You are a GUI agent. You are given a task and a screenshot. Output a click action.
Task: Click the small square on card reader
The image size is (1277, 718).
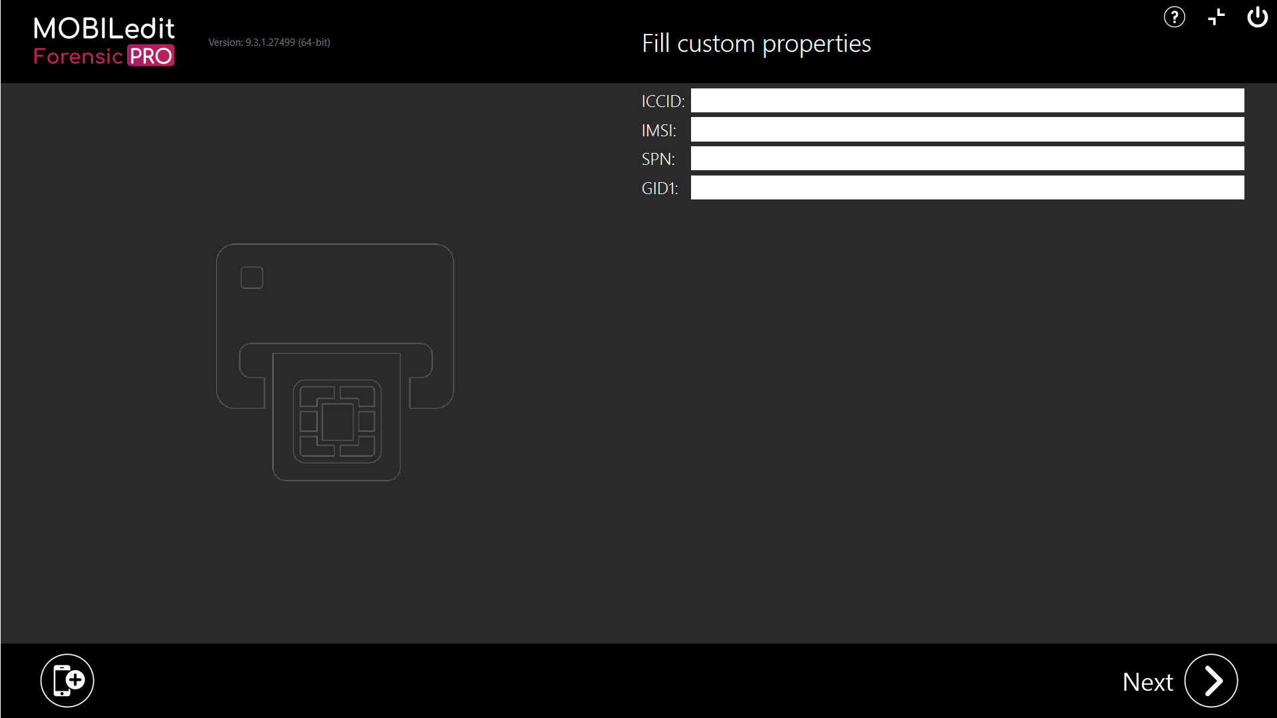(x=252, y=278)
